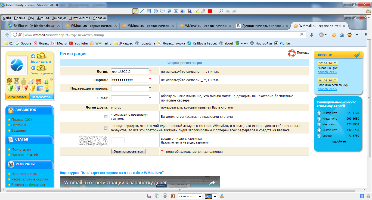Click the bar chart statistics icon
This screenshot has height=200, width=372.
[46, 81]
